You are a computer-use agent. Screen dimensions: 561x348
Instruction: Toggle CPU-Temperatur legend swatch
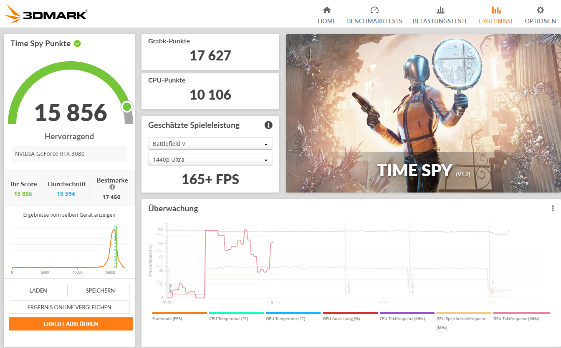point(236,313)
